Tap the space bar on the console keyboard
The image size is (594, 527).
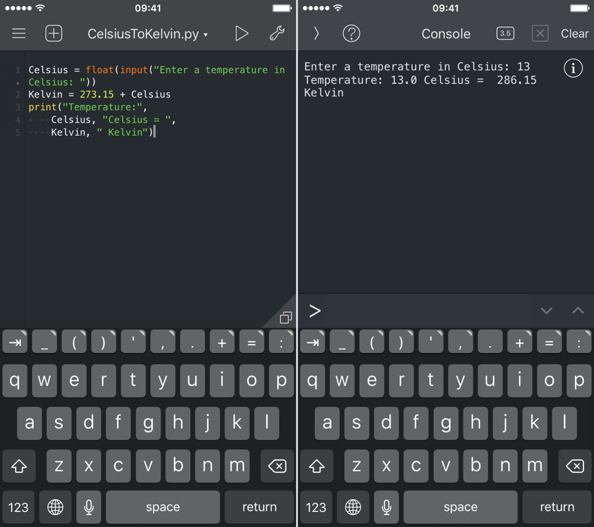point(461,507)
